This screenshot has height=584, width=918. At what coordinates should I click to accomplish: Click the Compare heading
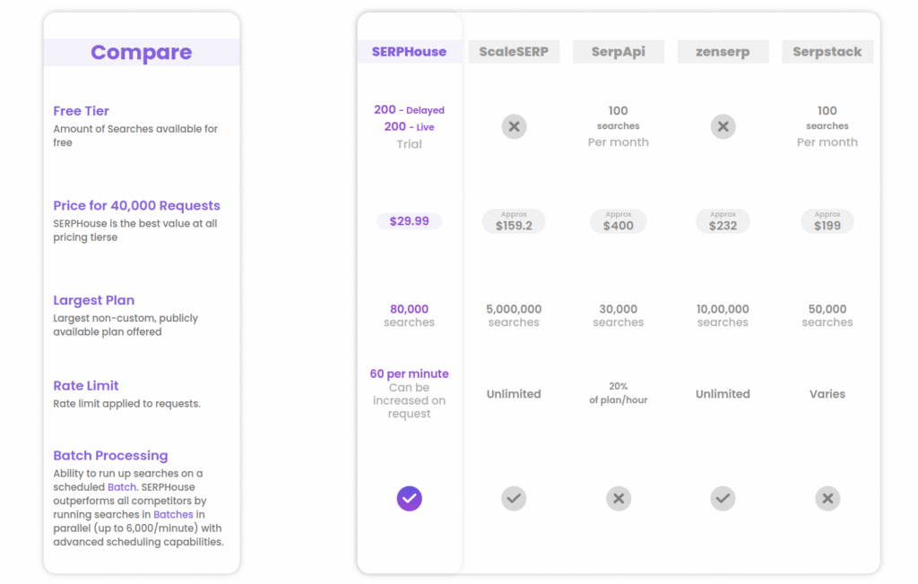point(142,53)
